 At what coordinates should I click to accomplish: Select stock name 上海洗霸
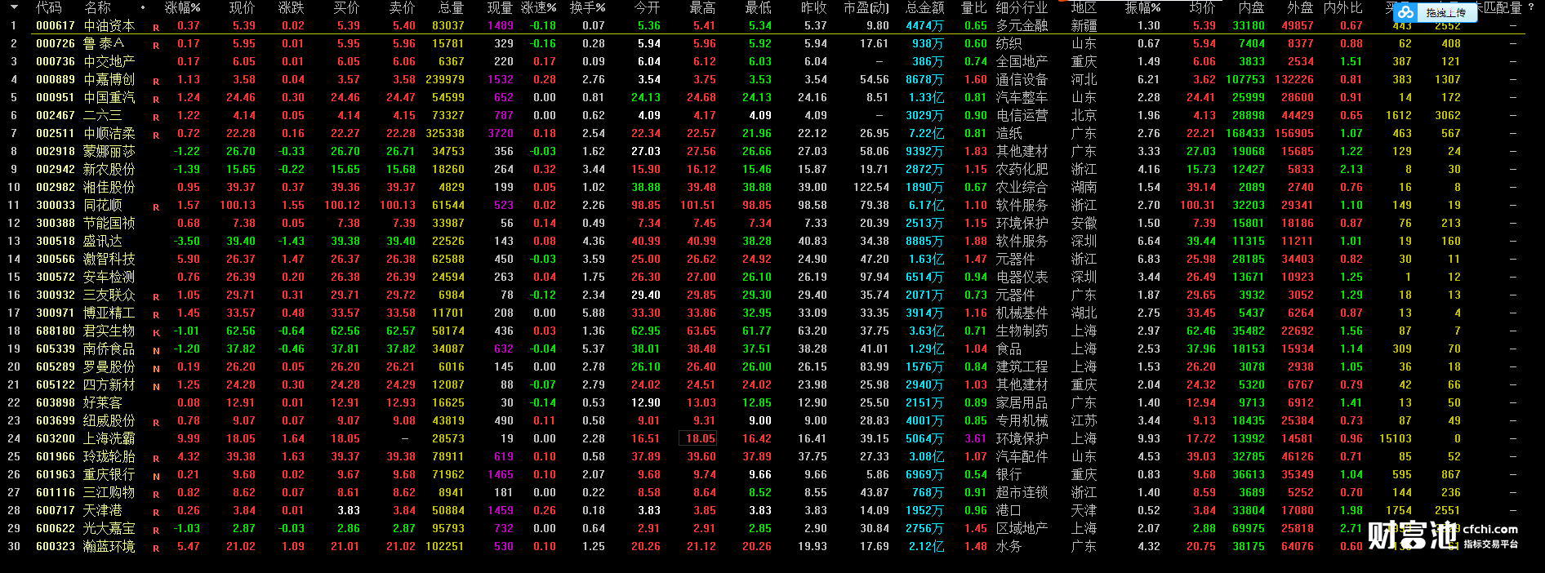click(x=109, y=438)
